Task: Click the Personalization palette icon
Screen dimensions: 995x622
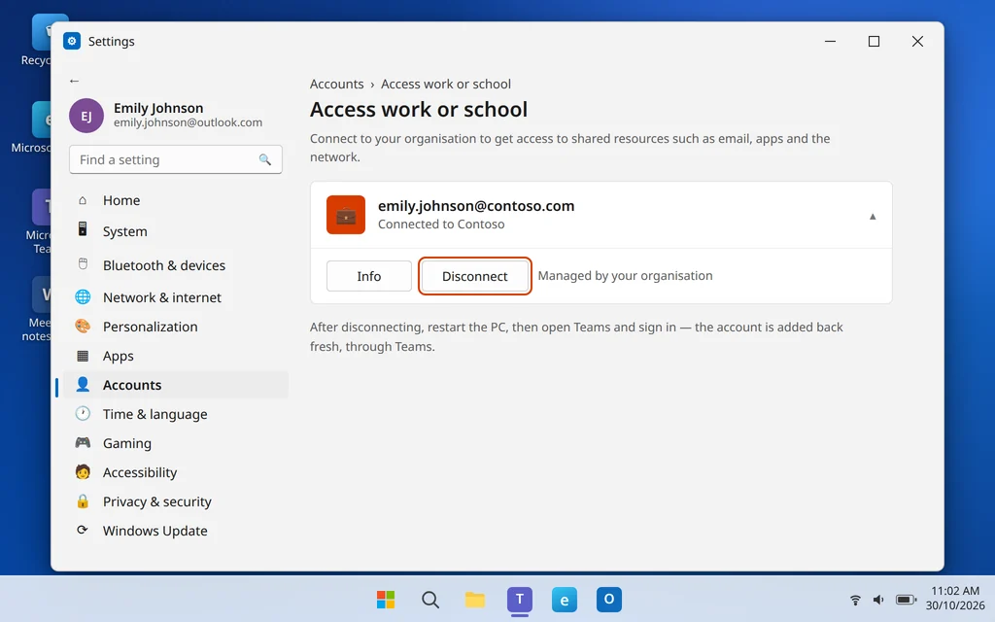Action: 83,326
